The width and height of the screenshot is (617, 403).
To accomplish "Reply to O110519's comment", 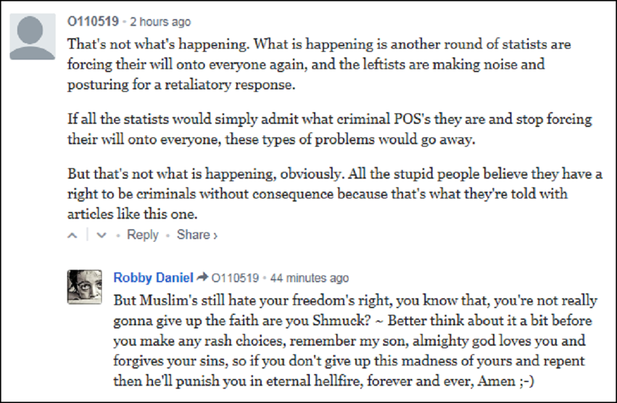I will pyautogui.click(x=143, y=235).
